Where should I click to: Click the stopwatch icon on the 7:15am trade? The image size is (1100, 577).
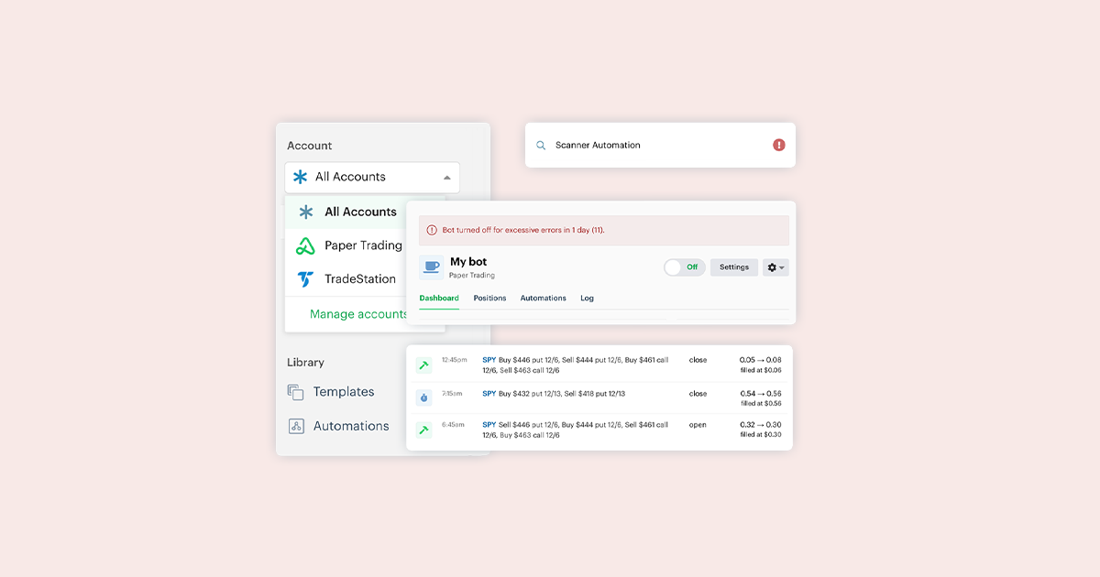click(423, 397)
